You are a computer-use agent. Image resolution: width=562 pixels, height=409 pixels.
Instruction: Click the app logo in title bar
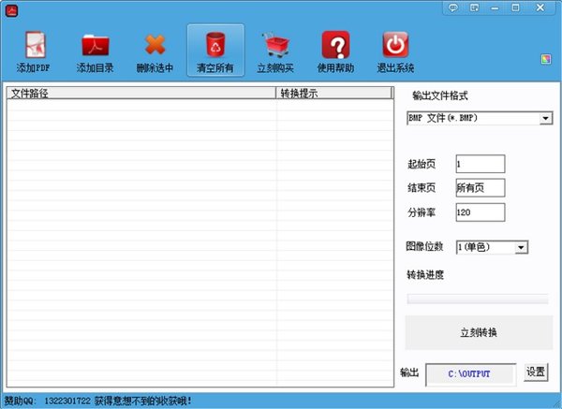[x=12, y=10]
